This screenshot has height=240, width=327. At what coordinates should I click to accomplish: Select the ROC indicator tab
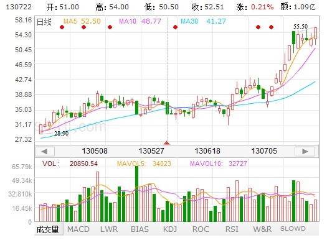pyautogui.click(x=201, y=229)
